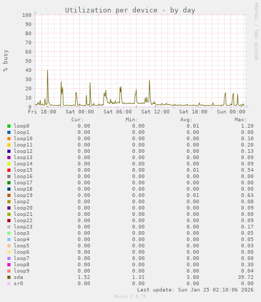Viewport: 261px width, 302px height.
Task: Select the gray loop16 color swatch
Action: (x=9, y=176)
